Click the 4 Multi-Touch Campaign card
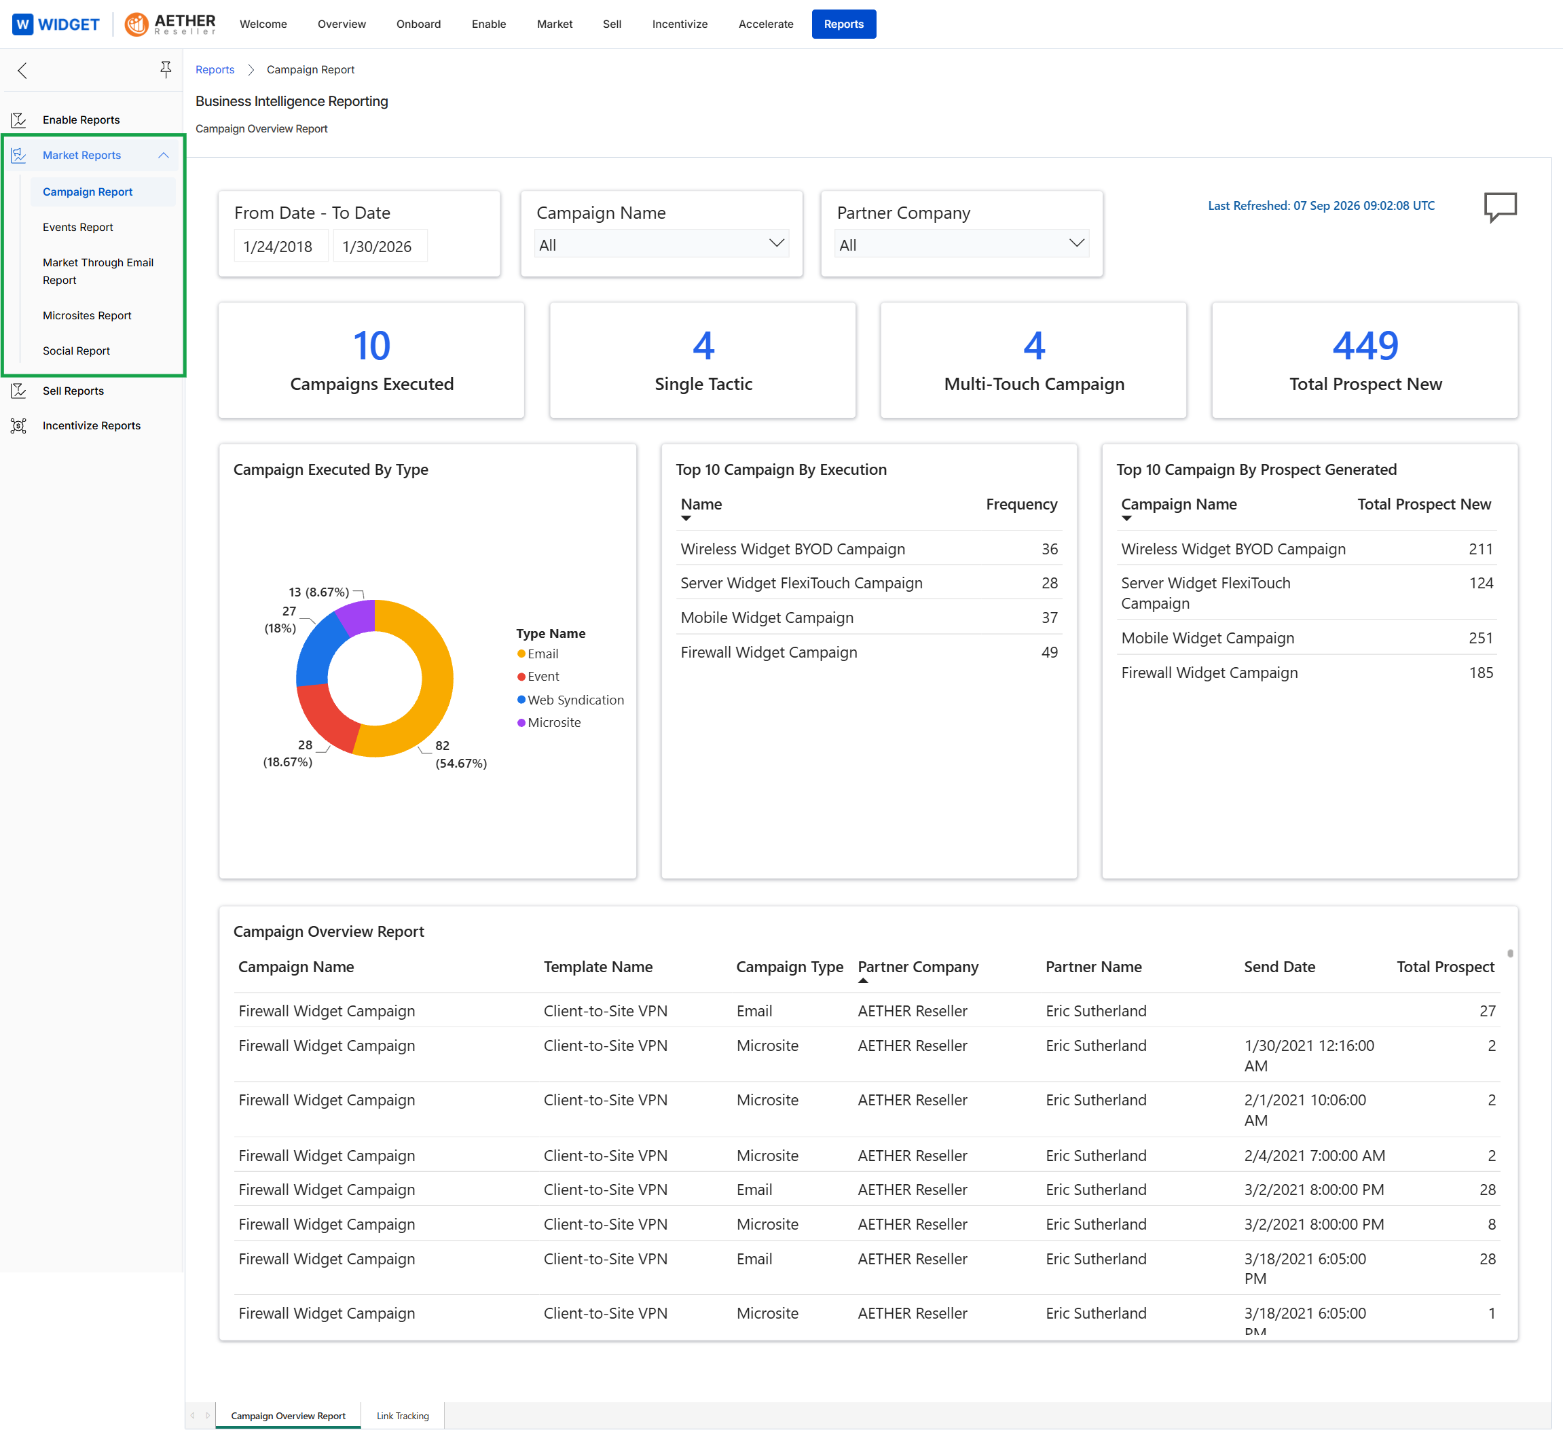1563x1445 pixels. (x=1033, y=361)
